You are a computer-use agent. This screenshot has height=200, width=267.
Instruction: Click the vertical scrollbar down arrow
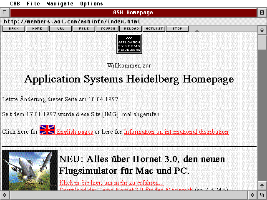[x=262, y=185]
